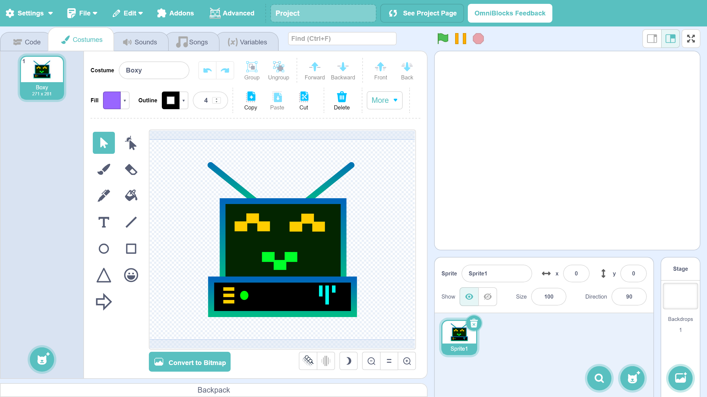Select the Text tool

click(104, 222)
